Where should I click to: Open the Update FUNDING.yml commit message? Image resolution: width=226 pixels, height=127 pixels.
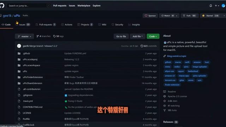75,53
